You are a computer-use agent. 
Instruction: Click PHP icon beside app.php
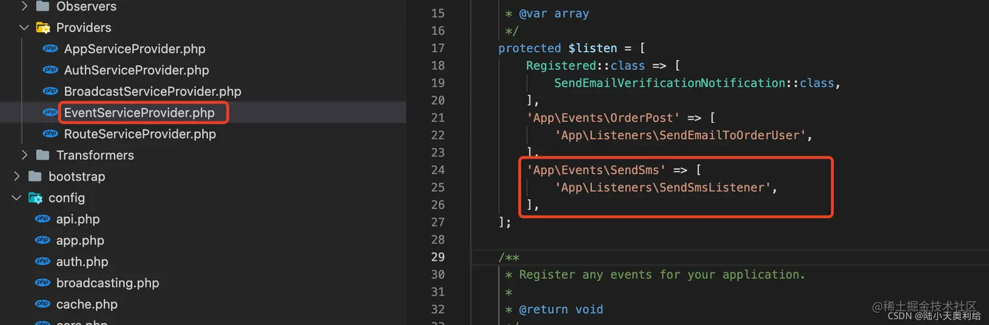(x=43, y=240)
